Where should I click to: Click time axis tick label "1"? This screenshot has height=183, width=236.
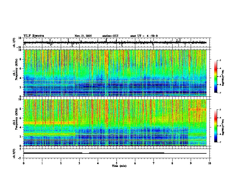pyautogui.click(x=42, y=163)
